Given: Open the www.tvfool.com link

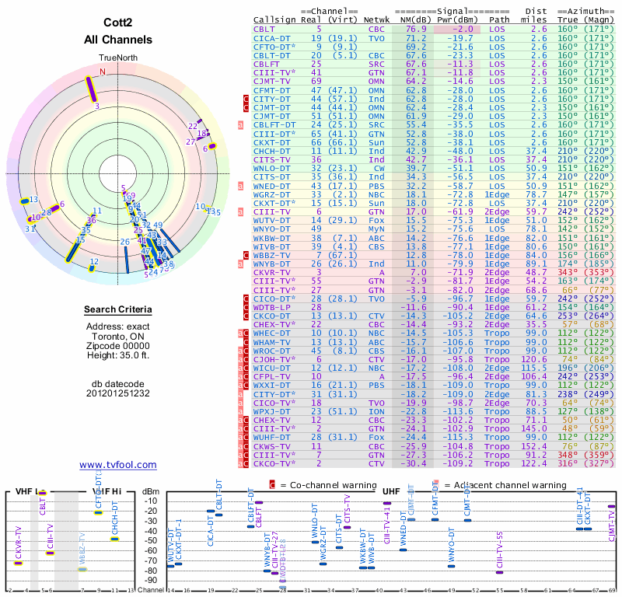Looking at the screenshot, I should [118, 465].
